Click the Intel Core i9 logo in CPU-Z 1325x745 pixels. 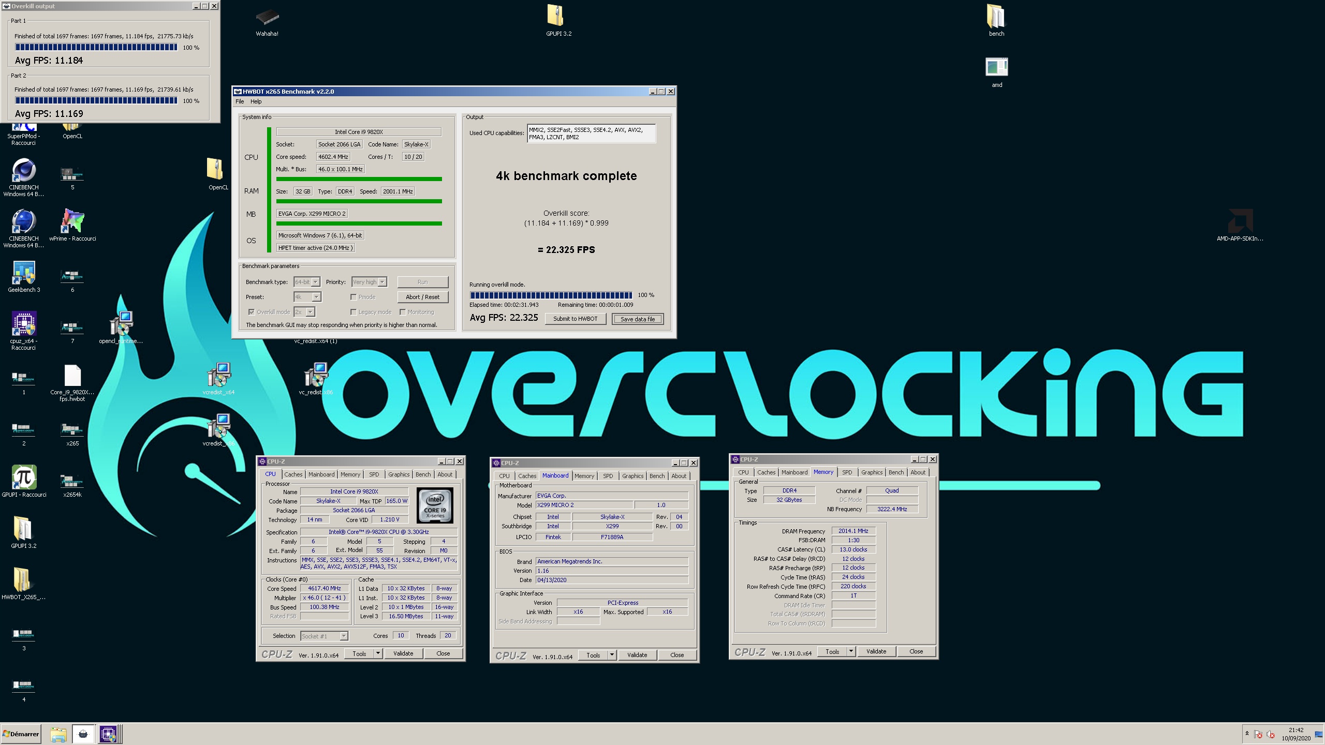pyautogui.click(x=435, y=505)
